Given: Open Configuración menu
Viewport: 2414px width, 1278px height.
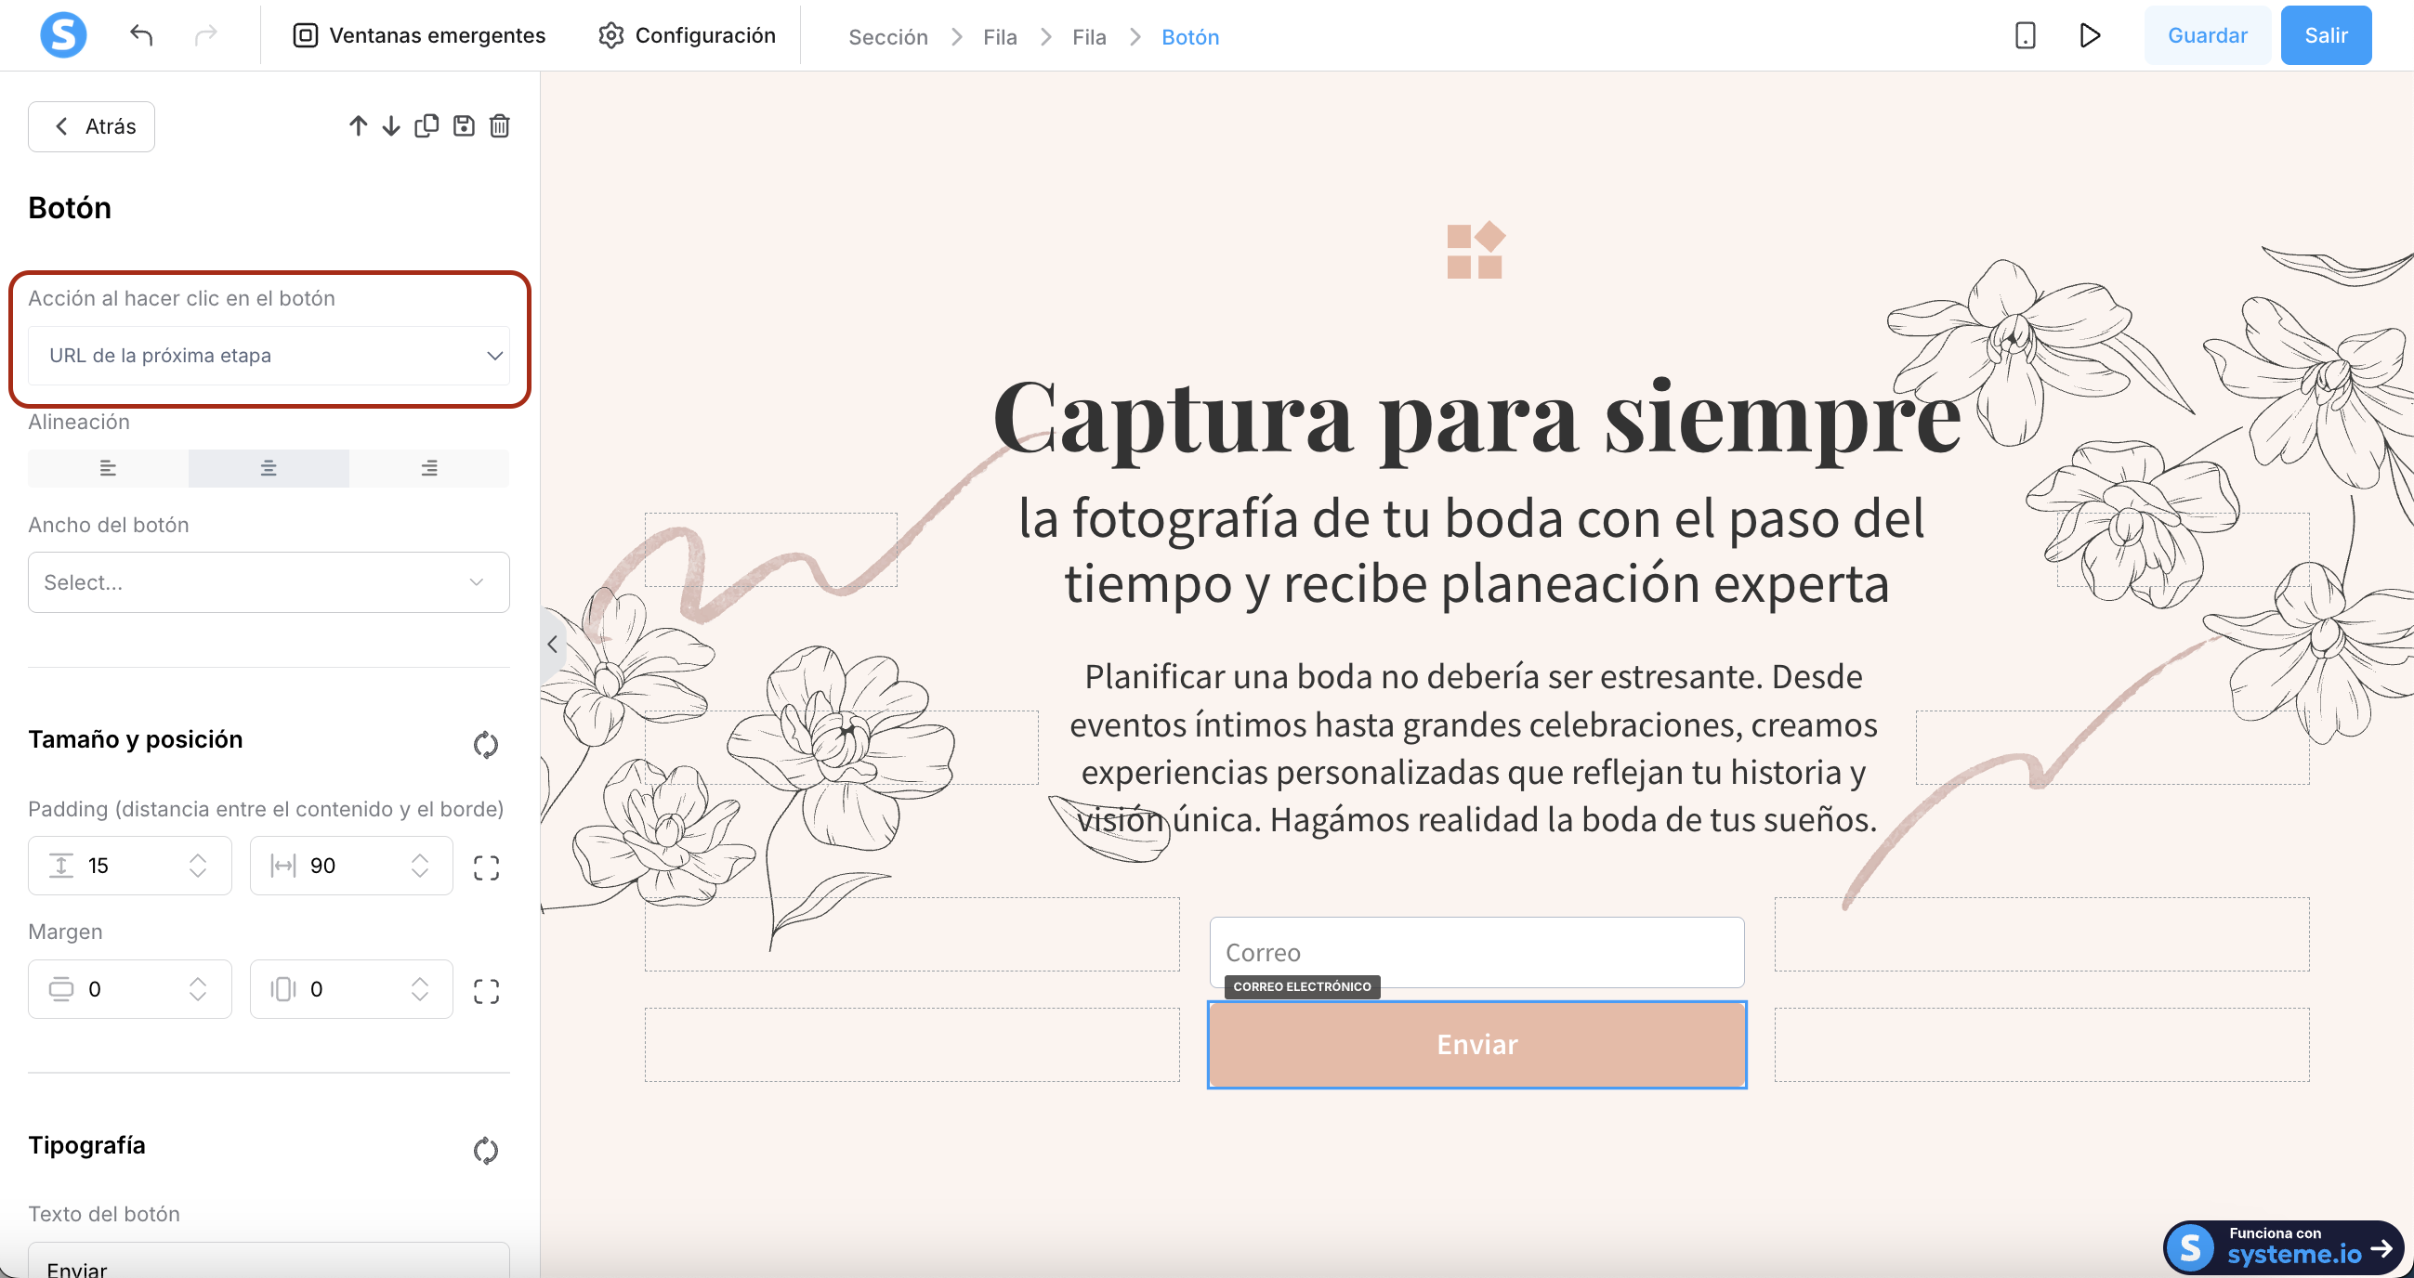Looking at the screenshot, I should click(687, 35).
